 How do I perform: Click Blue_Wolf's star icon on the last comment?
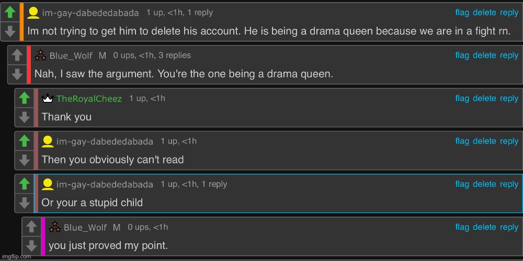point(55,227)
